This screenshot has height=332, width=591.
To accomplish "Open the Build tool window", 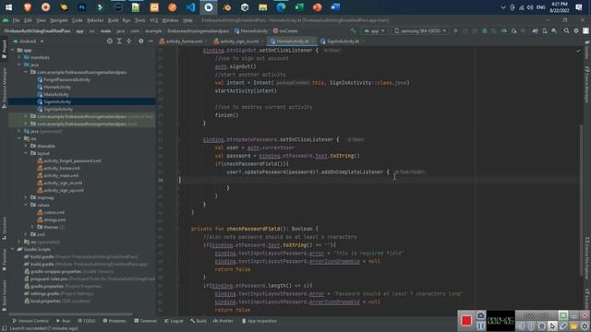I will point(199,321).
